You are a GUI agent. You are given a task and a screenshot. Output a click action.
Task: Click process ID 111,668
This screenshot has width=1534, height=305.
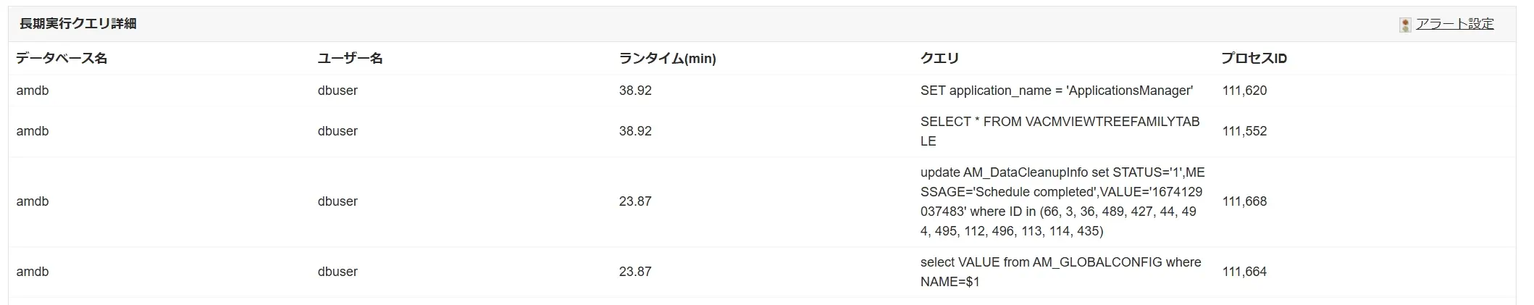(x=1244, y=201)
